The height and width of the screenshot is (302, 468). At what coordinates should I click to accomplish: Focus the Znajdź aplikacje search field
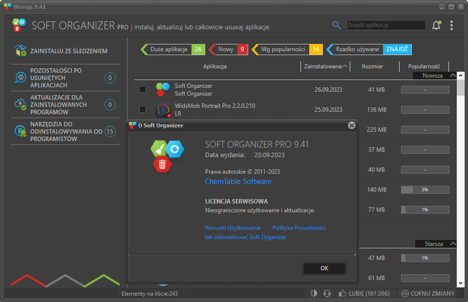385,25
